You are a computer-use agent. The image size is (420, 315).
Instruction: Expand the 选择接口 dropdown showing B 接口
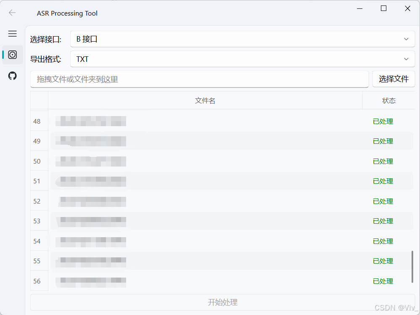pos(242,39)
